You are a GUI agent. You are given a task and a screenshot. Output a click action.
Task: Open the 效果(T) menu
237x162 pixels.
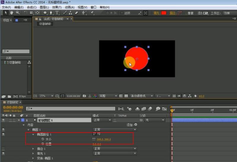57,7
